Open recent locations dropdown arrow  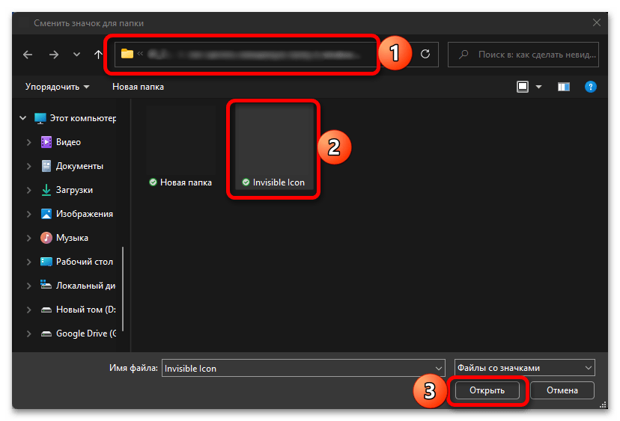(76, 54)
